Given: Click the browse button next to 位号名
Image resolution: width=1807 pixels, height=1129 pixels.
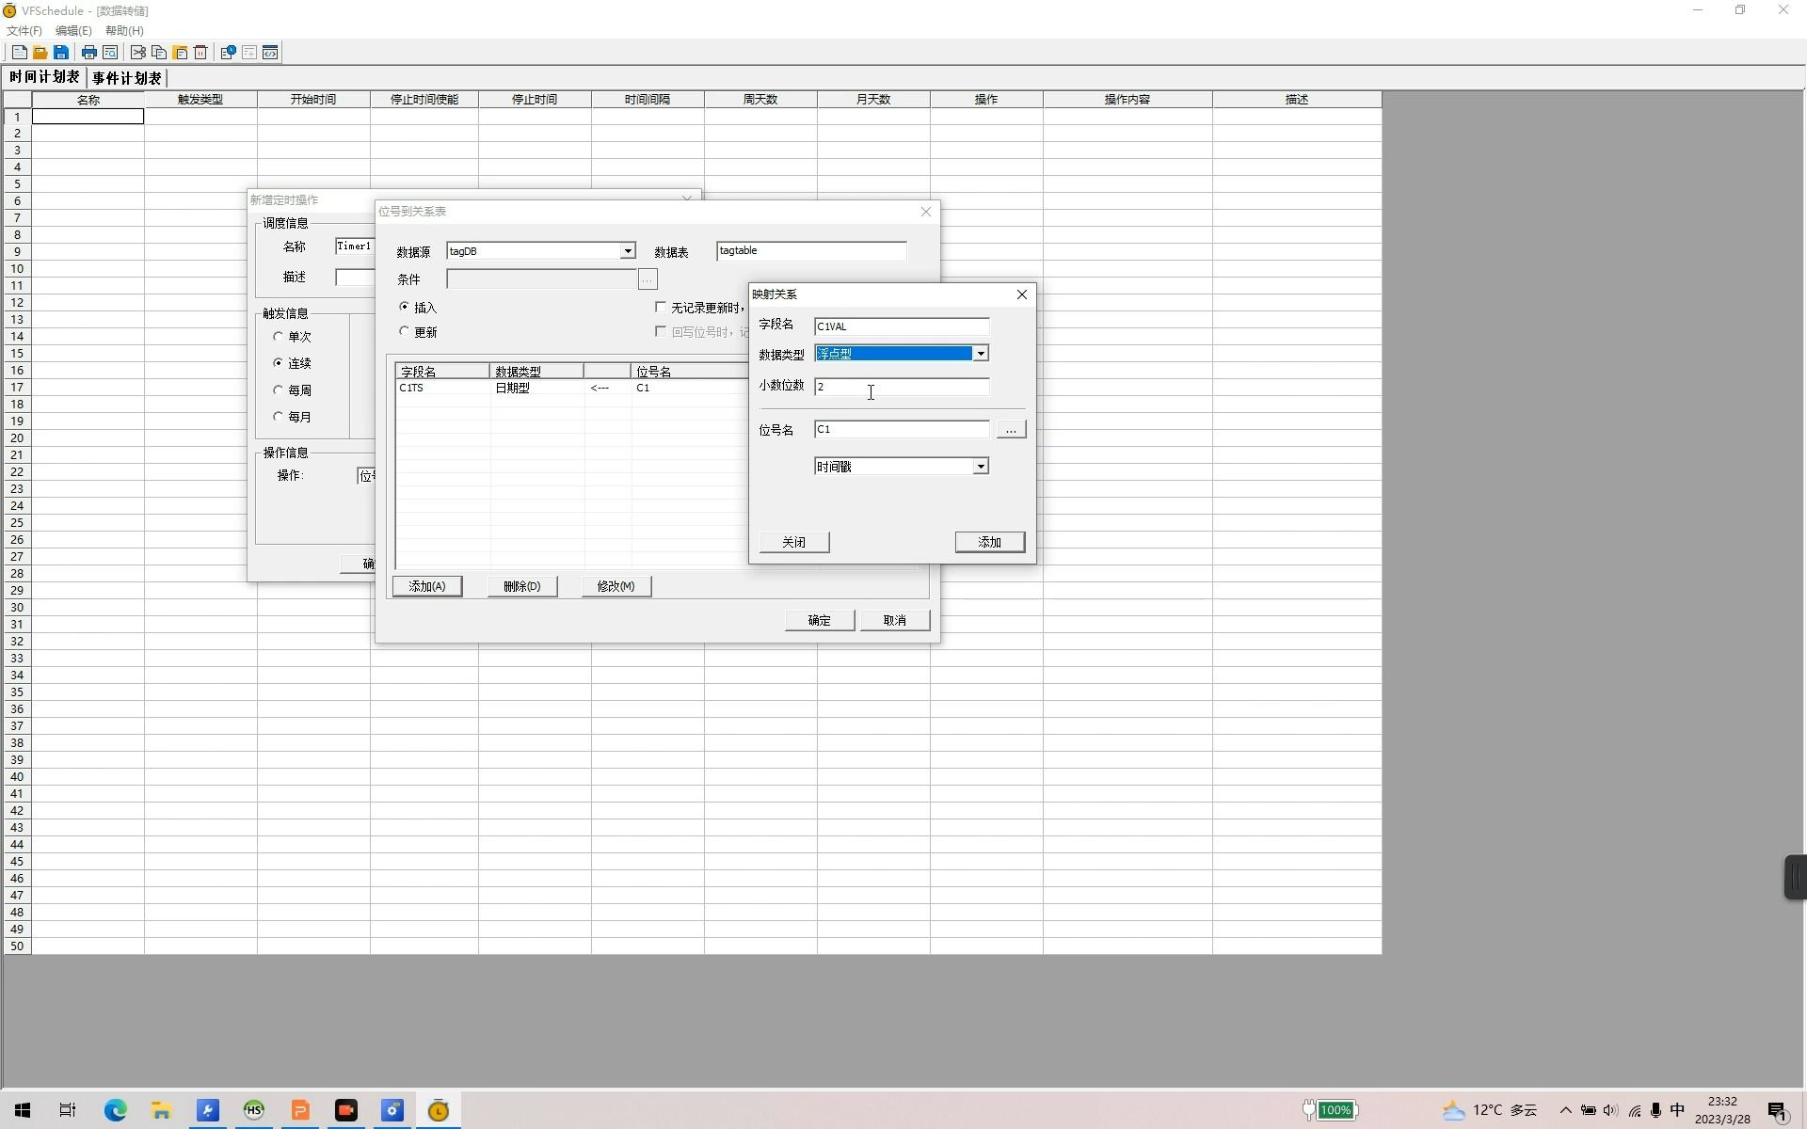Looking at the screenshot, I should [1011, 429].
